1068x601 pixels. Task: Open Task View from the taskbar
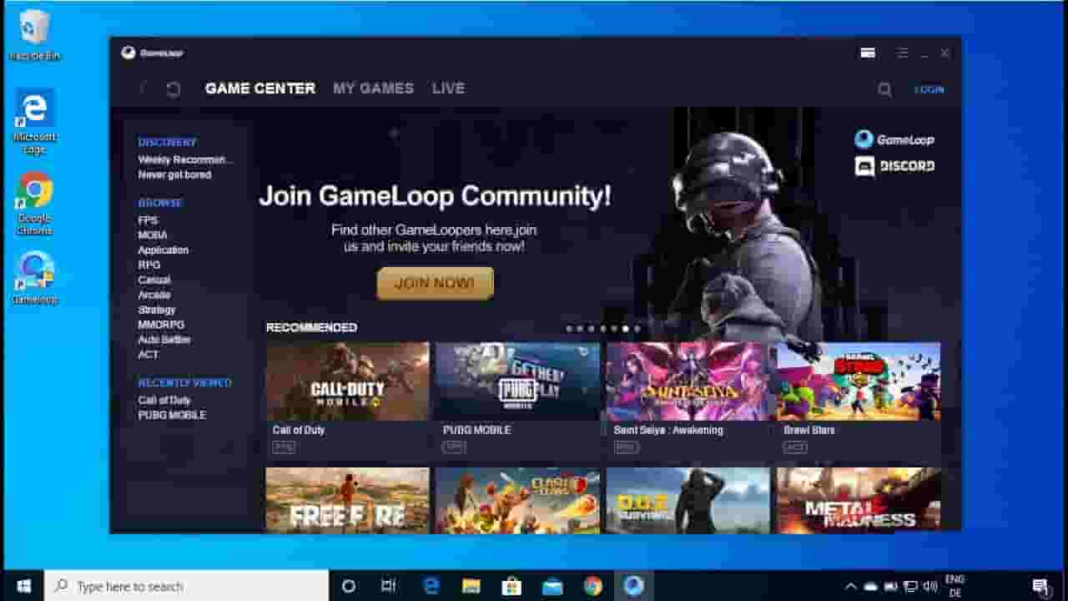pyautogui.click(x=388, y=586)
